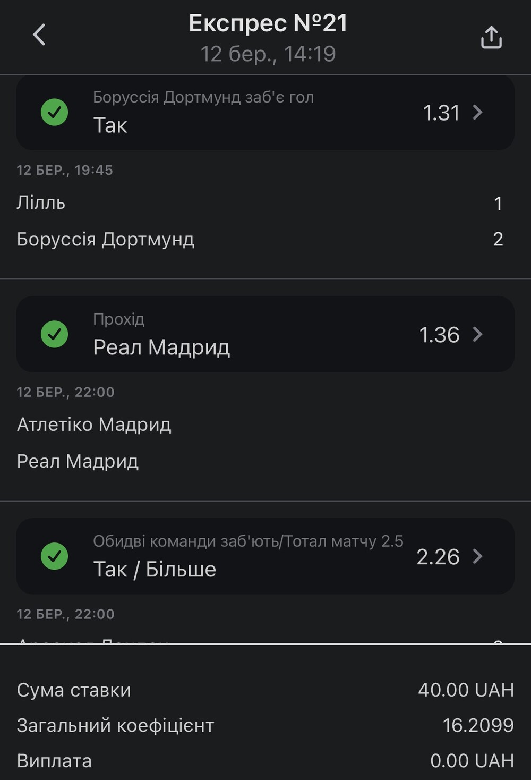Tap the odds value 1.31
Image resolution: width=531 pixels, height=780 pixels.
point(441,113)
